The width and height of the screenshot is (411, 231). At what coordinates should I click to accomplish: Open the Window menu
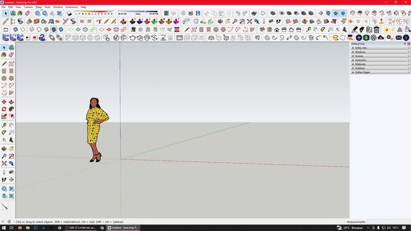click(58, 7)
